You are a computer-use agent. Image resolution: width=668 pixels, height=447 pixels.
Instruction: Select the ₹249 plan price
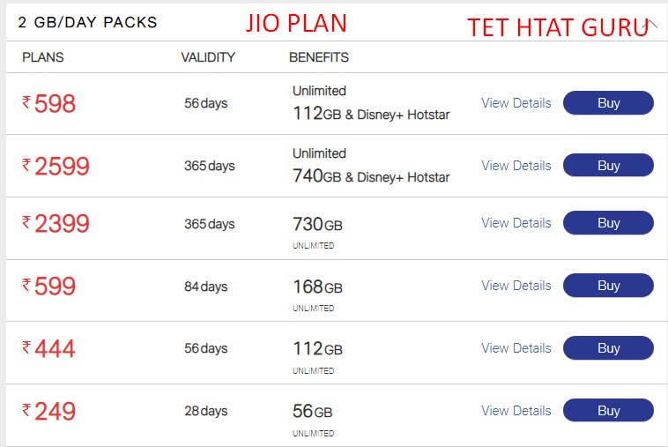tap(49, 411)
